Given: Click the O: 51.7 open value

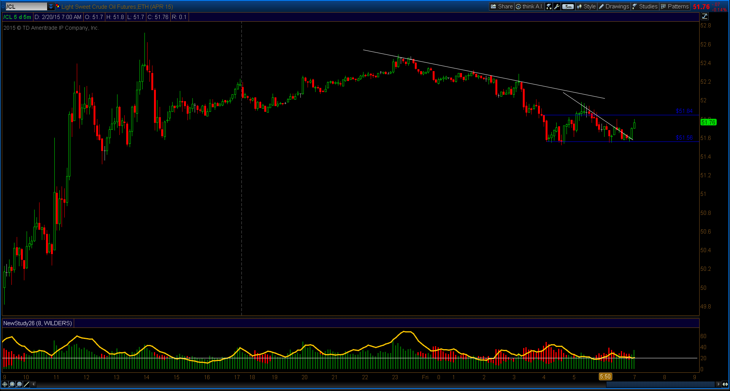Looking at the screenshot, I should pos(94,17).
